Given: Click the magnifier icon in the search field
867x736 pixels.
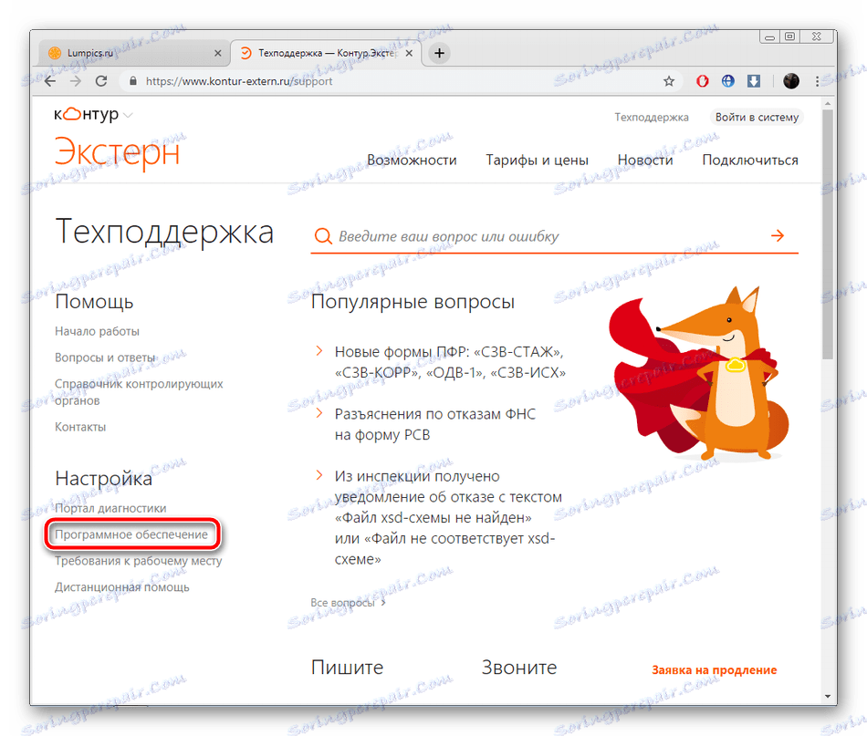Looking at the screenshot, I should (x=323, y=235).
